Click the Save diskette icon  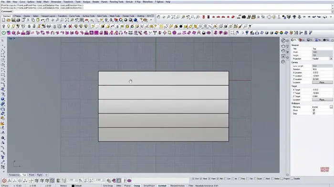click(13, 20)
